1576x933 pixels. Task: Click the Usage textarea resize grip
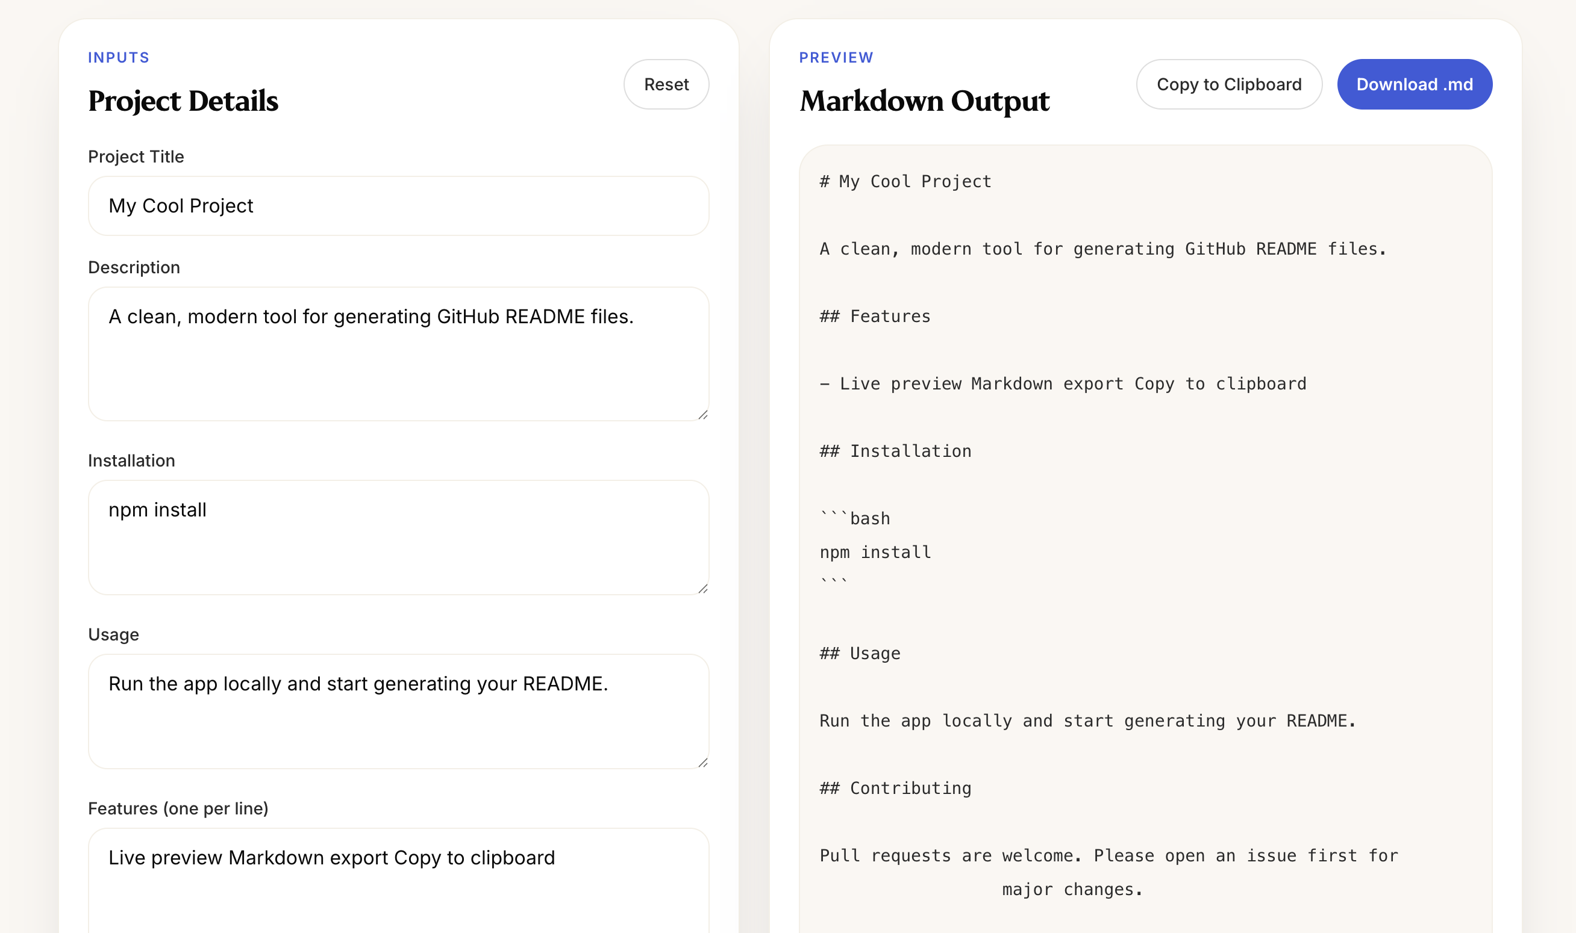tap(702, 763)
